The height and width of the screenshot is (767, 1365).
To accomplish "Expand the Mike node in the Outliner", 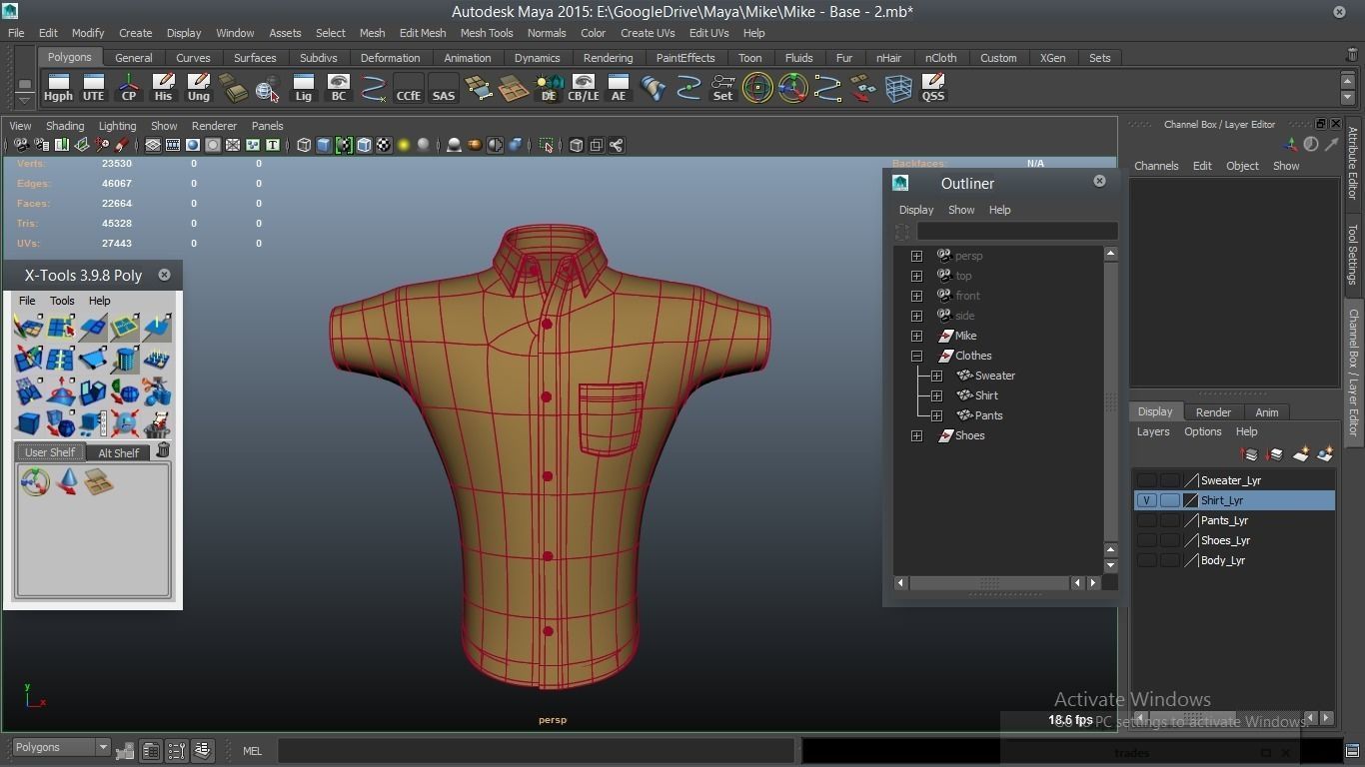I will (x=916, y=336).
